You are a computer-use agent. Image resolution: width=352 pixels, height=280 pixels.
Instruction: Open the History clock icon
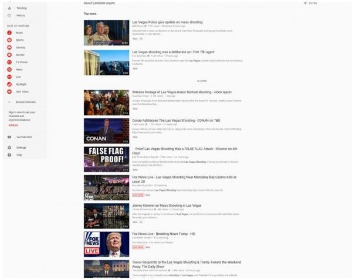coord(9,15)
